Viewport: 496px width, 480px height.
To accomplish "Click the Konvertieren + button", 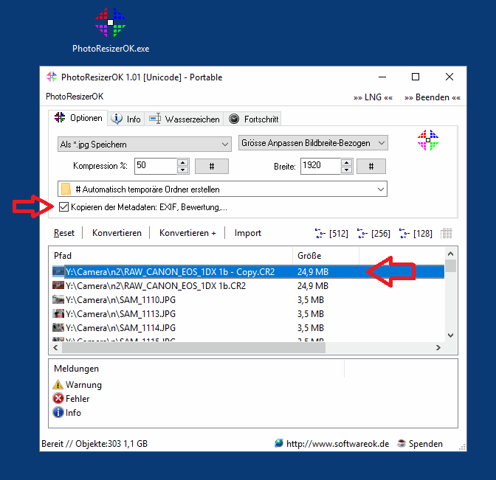I will coord(187,233).
